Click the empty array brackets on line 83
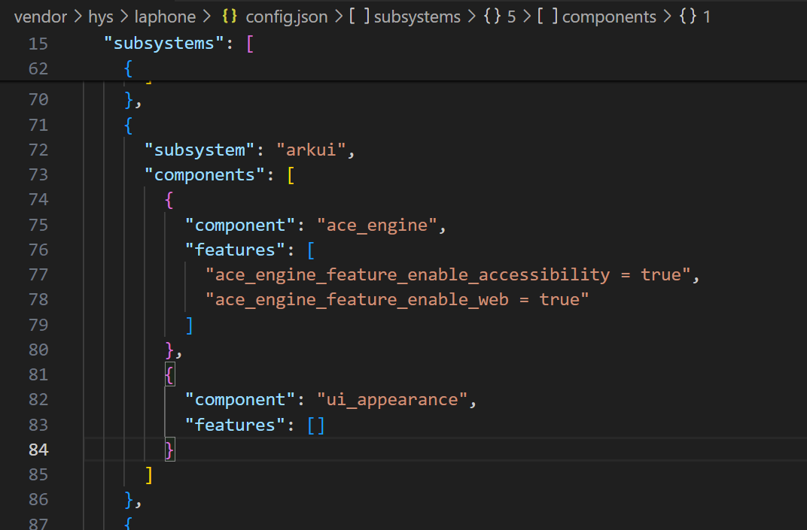The width and height of the screenshot is (807, 530). (316, 426)
